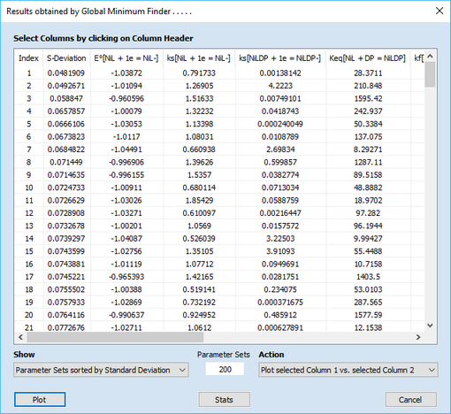Click the Keq value 28.3711
The width and height of the screenshot is (451, 414).
(x=368, y=73)
